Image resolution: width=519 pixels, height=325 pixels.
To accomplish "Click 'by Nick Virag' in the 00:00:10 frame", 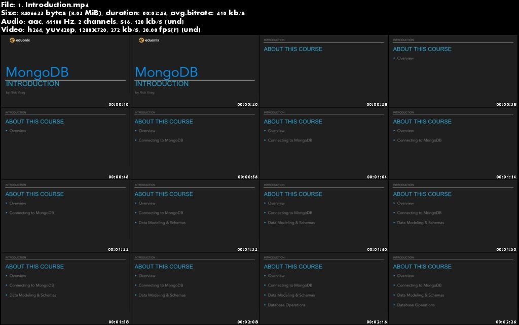I will point(16,93).
